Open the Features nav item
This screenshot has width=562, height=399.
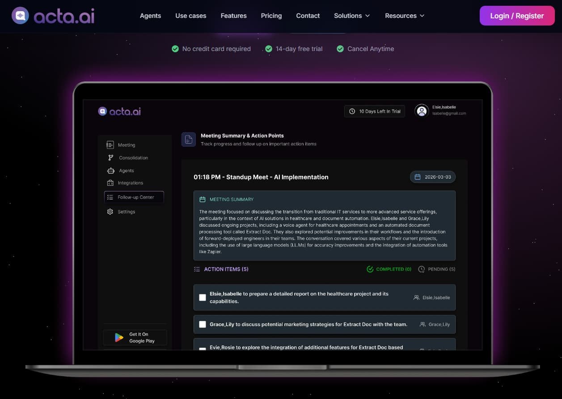233,16
